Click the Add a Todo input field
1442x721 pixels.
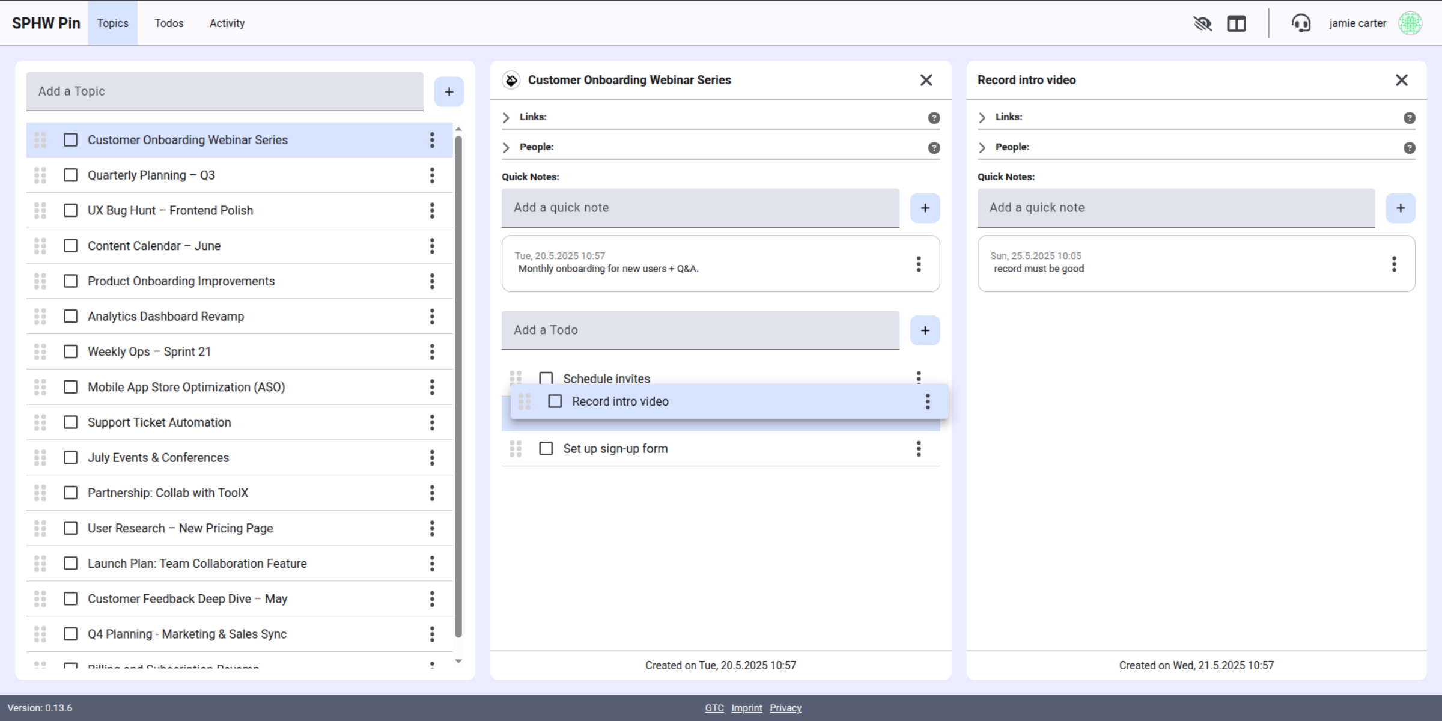[700, 330]
